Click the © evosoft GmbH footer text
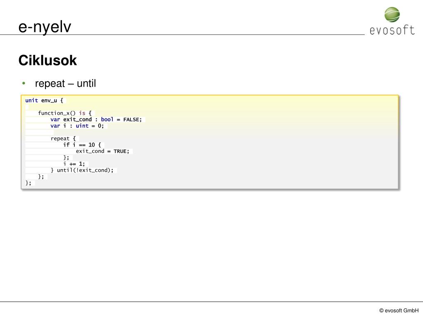This screenshot has height=317, width=423. 399,310
